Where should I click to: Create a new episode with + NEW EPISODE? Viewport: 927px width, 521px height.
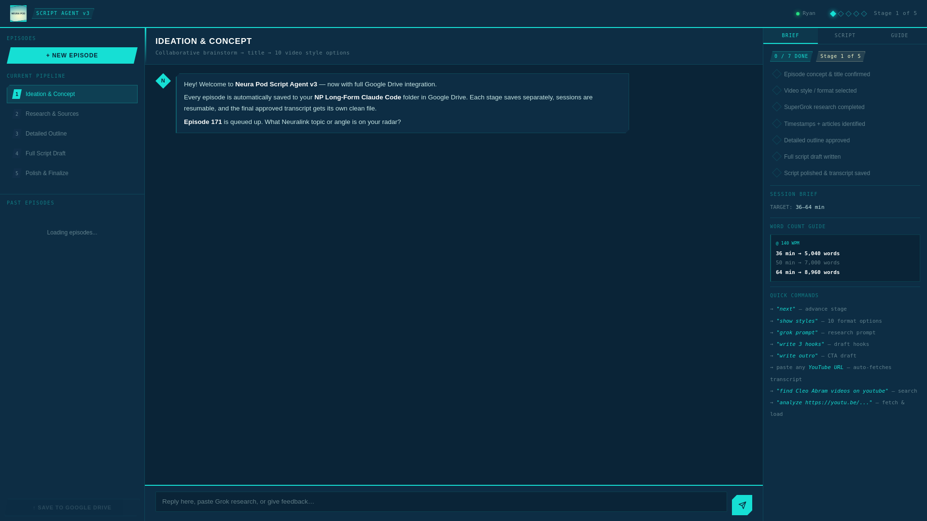click(x=72, y=55)
